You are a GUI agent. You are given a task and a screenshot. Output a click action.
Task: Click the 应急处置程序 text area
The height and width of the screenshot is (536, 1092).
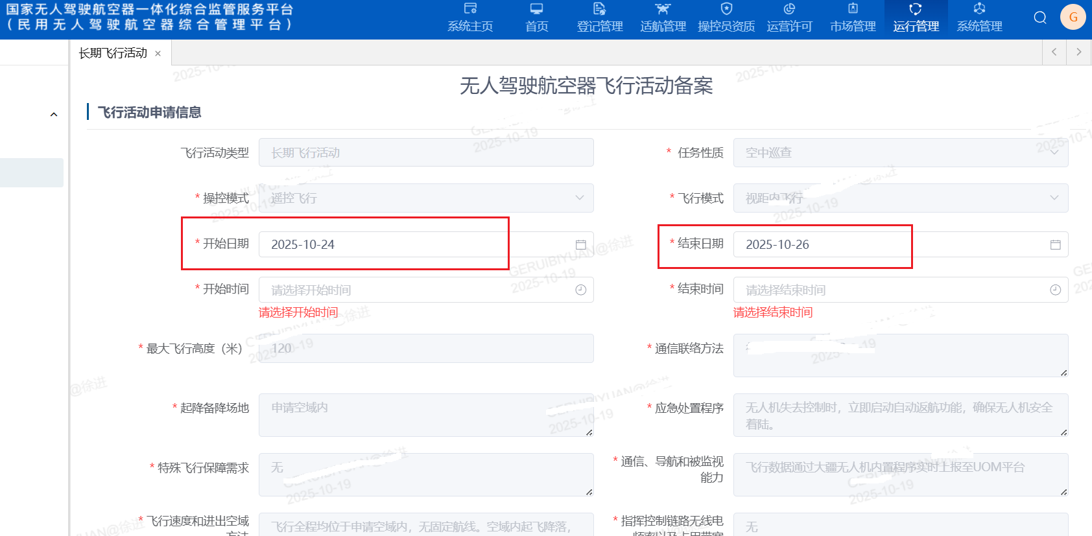(x=900, y=415)
